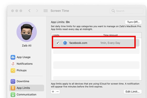147x98 pixels.
Task: Uncheck the facebook.com limit checkbox
Action: click(x=58, y=43)
